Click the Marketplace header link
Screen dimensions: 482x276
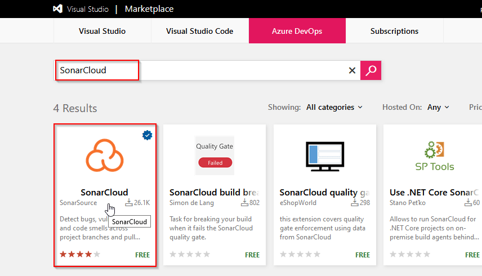(x=149, y=9)
